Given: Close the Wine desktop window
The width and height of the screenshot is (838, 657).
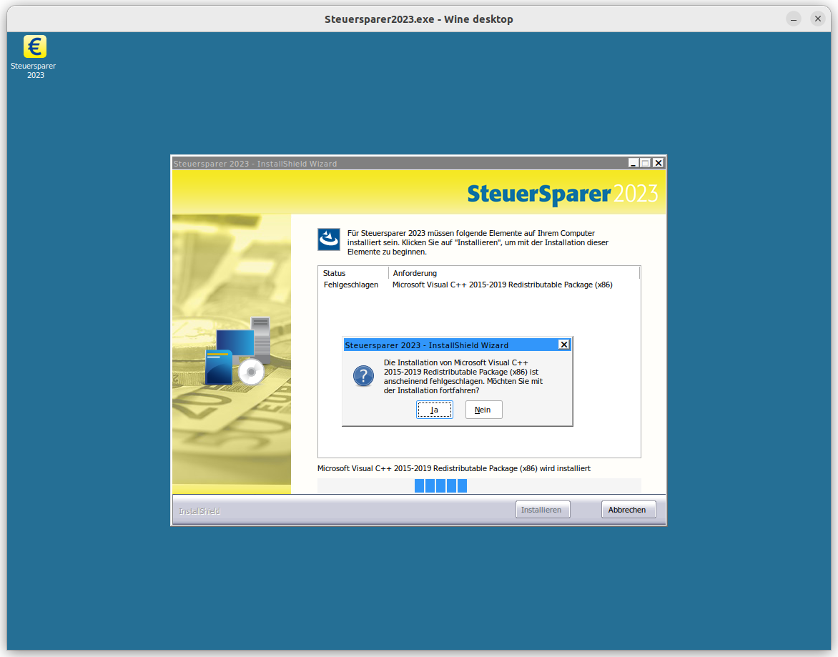Looking at the screenshot, I should tap(818, 19).
